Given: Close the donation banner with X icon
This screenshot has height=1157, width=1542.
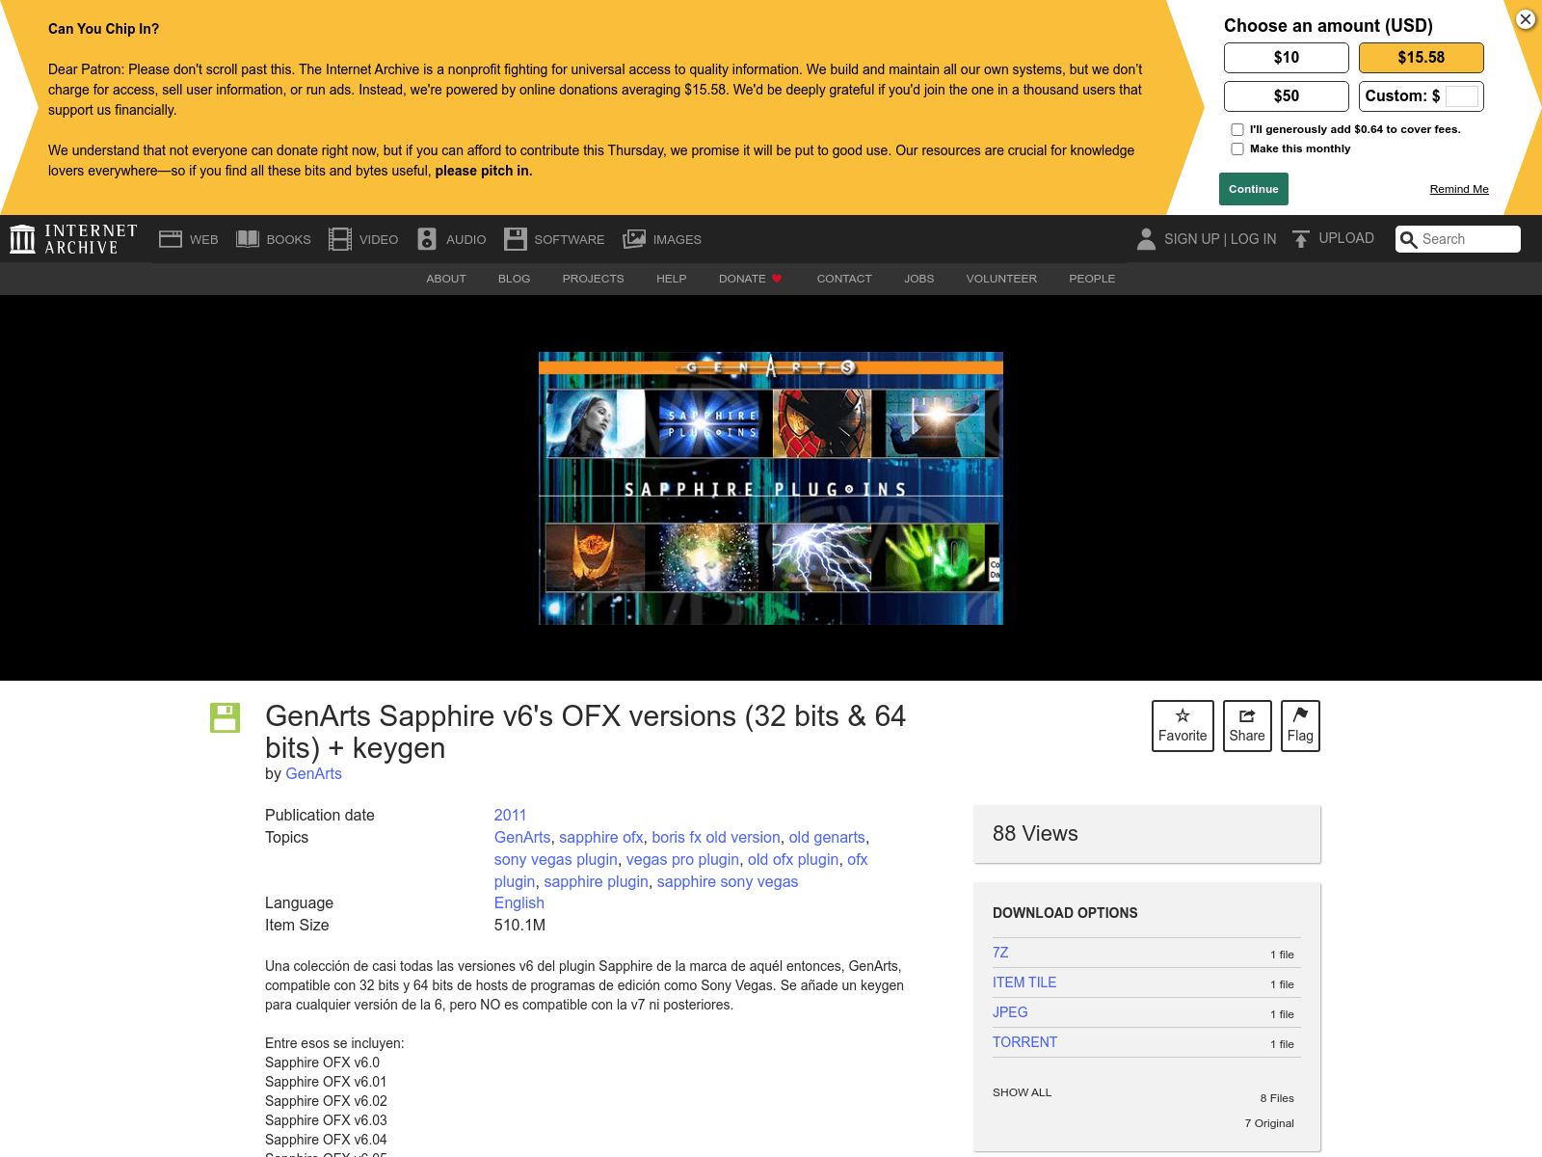Looking at the screenshot, I should pos(1526,19).
